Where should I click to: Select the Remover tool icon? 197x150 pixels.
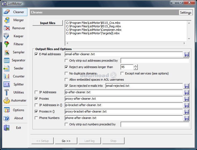tap(7, 28)
